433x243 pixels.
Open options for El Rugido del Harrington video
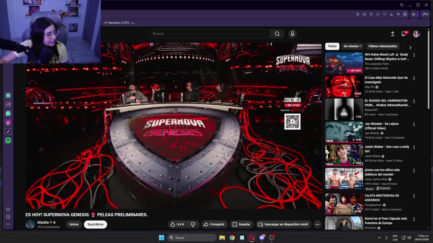click(414, 101)
